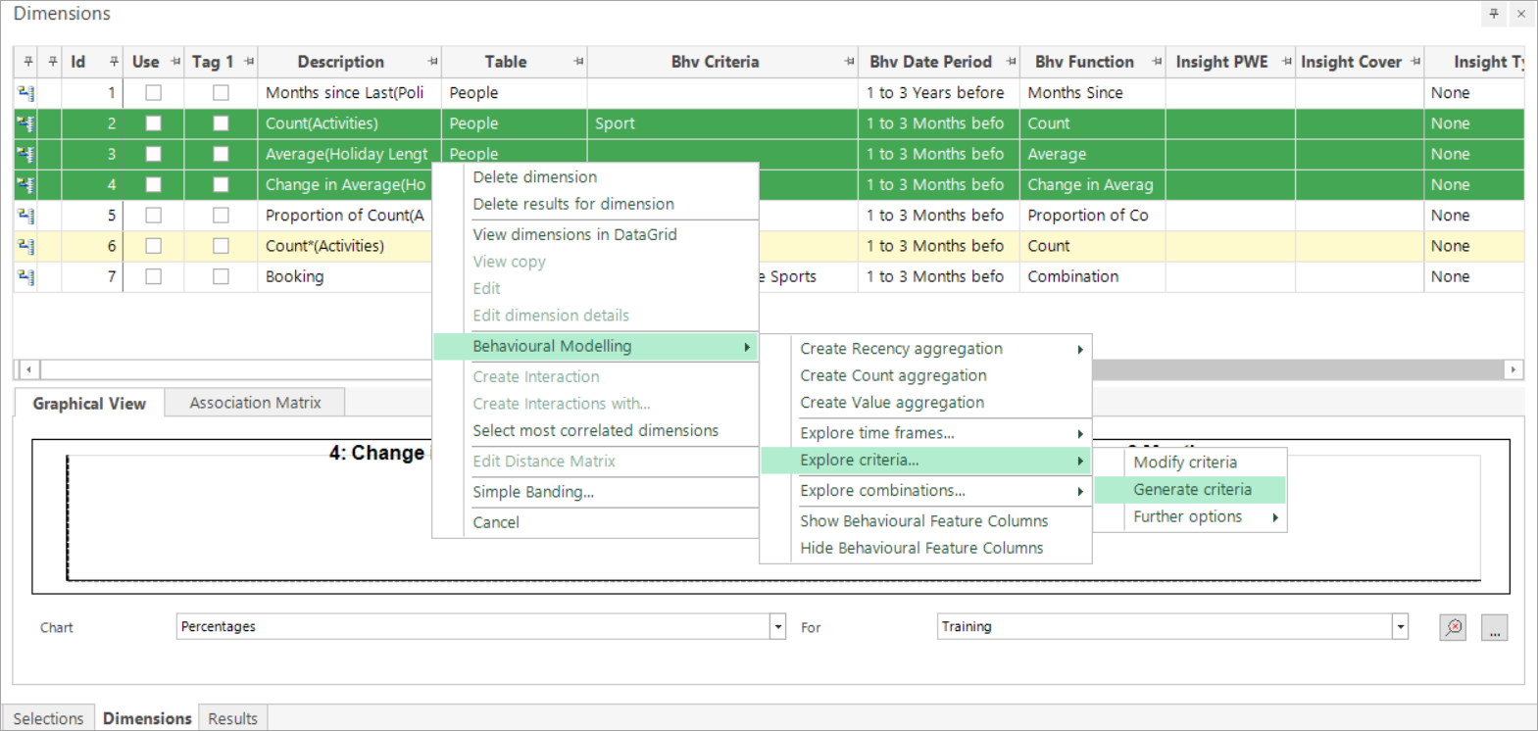
Task: Open the Explore criteria submenu
Action: tap(926, 461)
